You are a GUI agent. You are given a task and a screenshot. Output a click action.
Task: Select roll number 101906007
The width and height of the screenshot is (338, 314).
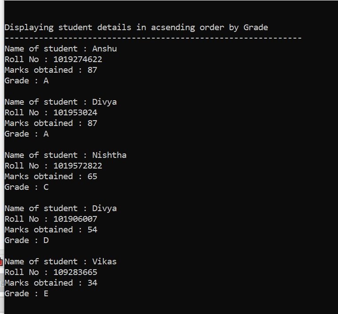coord(75,219)
